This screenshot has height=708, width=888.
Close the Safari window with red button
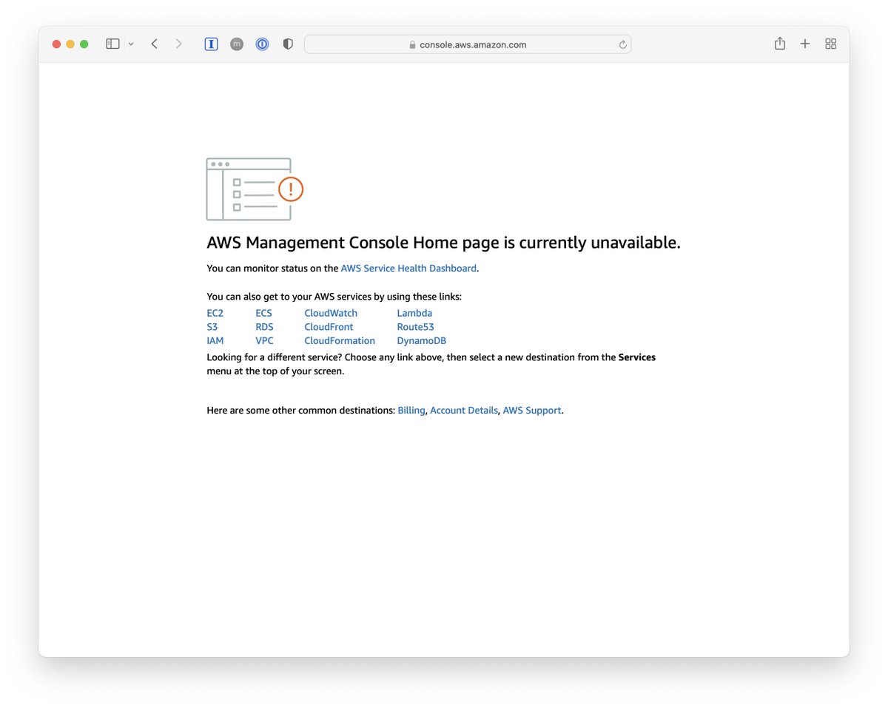[x=56, y=44]
